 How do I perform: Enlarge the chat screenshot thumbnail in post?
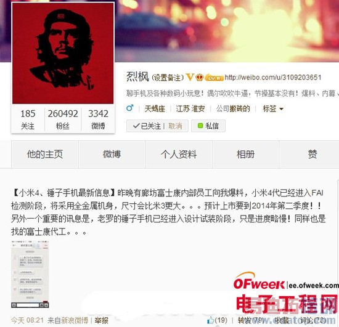30,274
